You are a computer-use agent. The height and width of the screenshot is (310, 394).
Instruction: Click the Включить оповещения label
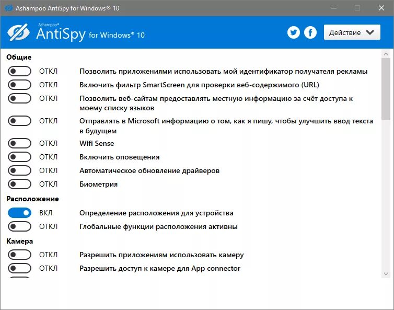point(119,157)
